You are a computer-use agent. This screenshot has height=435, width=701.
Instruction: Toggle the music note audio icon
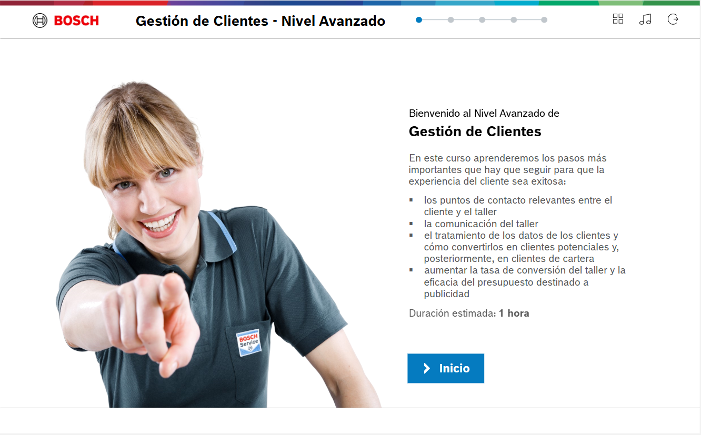645,19
